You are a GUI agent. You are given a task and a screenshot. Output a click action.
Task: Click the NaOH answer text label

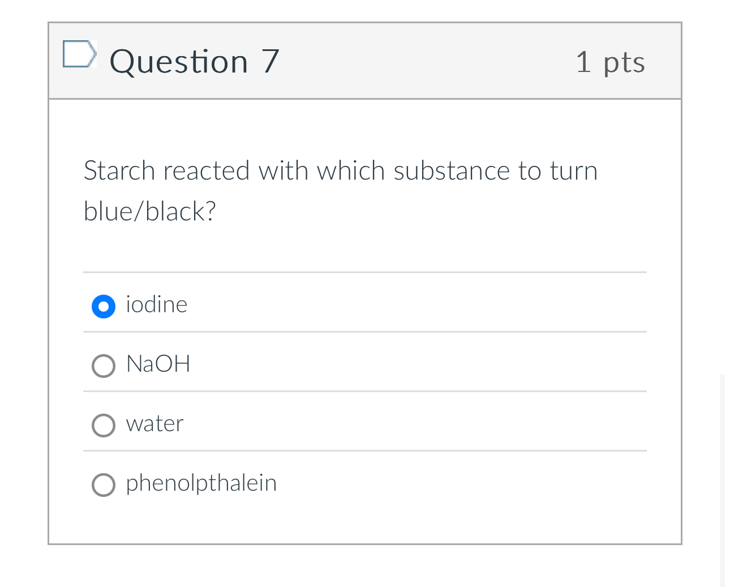pos(158,365)
